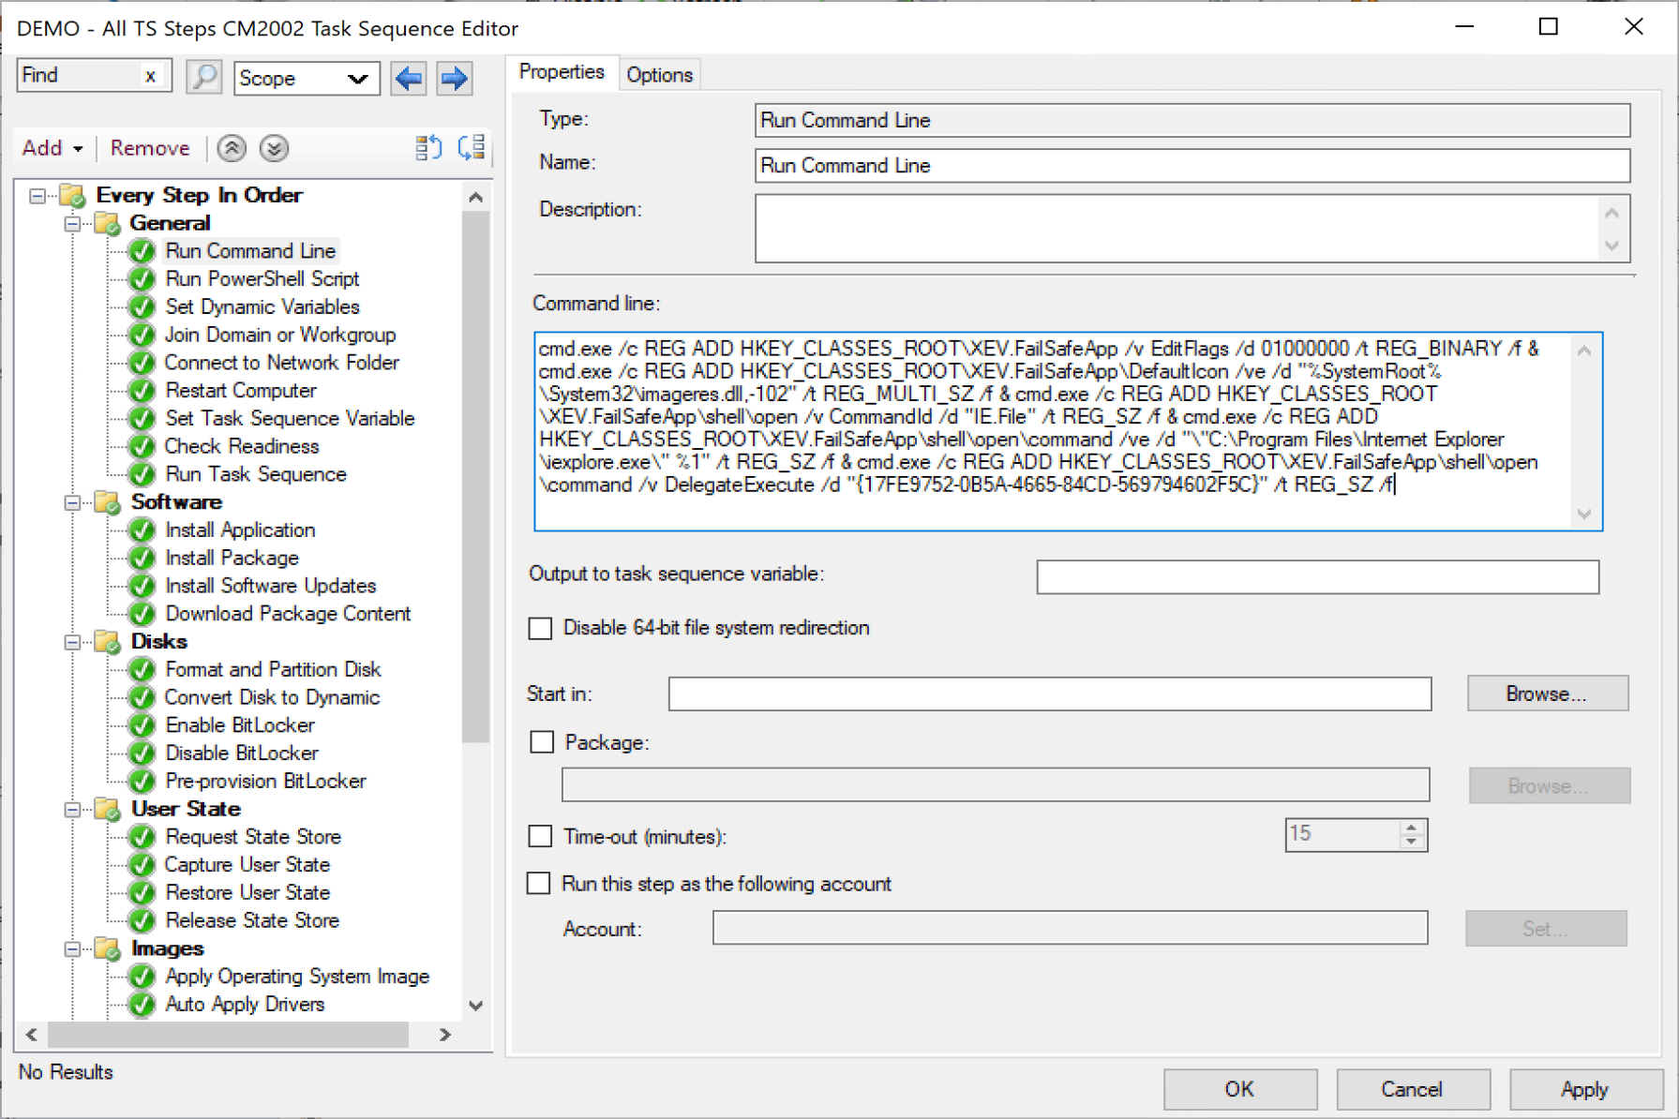The height and width of the screenshot is (1119, 1679).
Task: Switch to the Options tab
Action: point(659,74)
